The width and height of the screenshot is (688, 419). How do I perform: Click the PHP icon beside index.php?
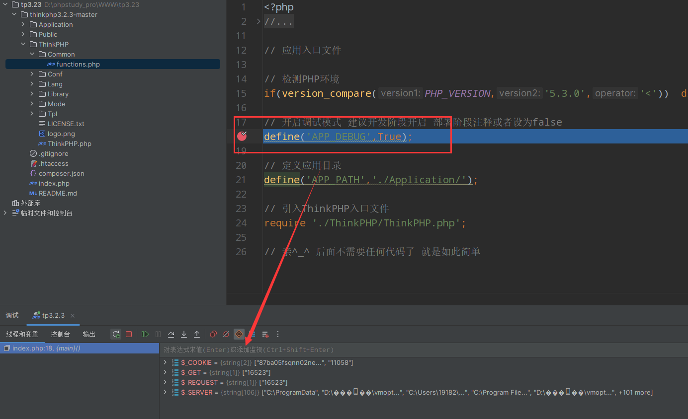[x=33, y=183]
